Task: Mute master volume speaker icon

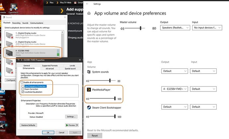Action: (122, 28)
